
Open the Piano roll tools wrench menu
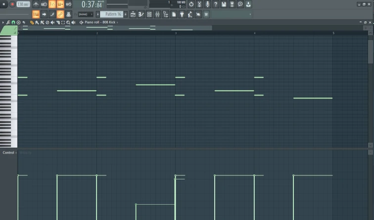(x=8, y=22)
